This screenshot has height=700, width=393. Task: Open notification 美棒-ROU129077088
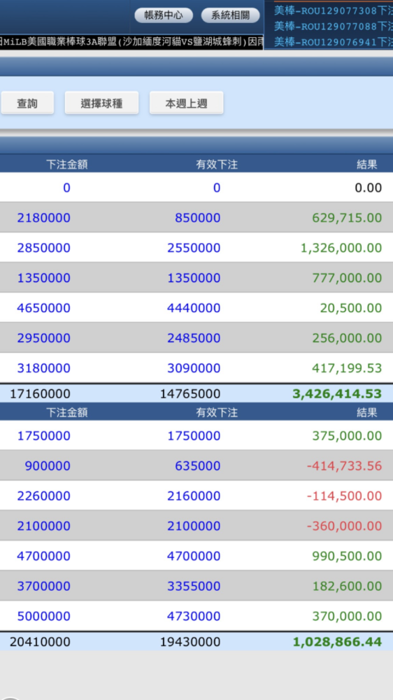334,27
